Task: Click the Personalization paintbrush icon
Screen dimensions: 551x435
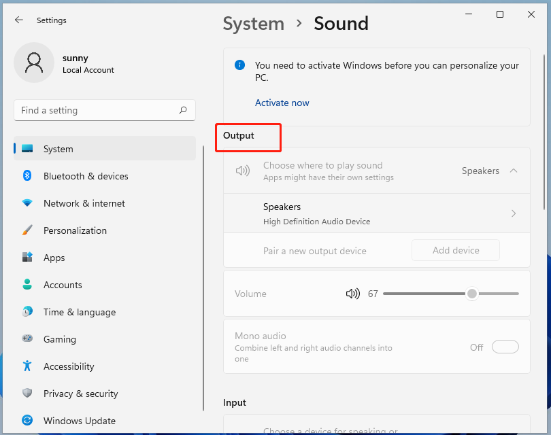Action: coord(27,230)
